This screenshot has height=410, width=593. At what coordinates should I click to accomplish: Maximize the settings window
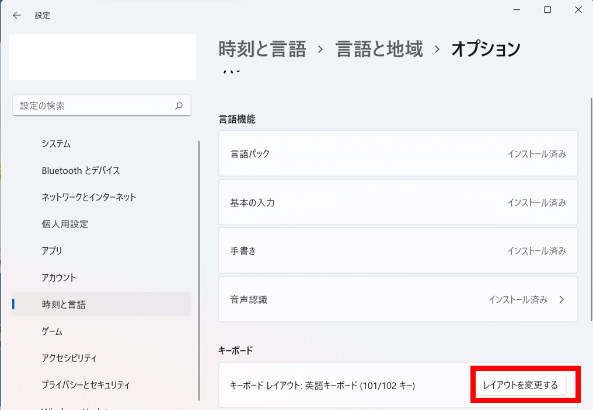pyautogui.click(x=547, y=10)
